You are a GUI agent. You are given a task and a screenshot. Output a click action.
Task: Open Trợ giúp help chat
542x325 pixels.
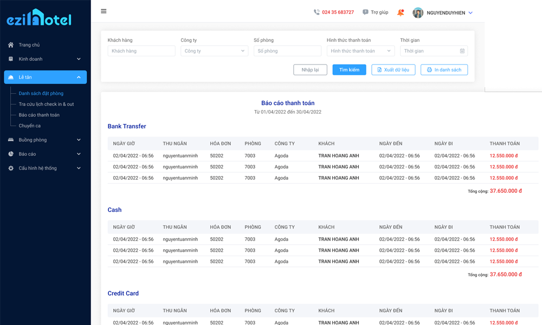[375, 12]
